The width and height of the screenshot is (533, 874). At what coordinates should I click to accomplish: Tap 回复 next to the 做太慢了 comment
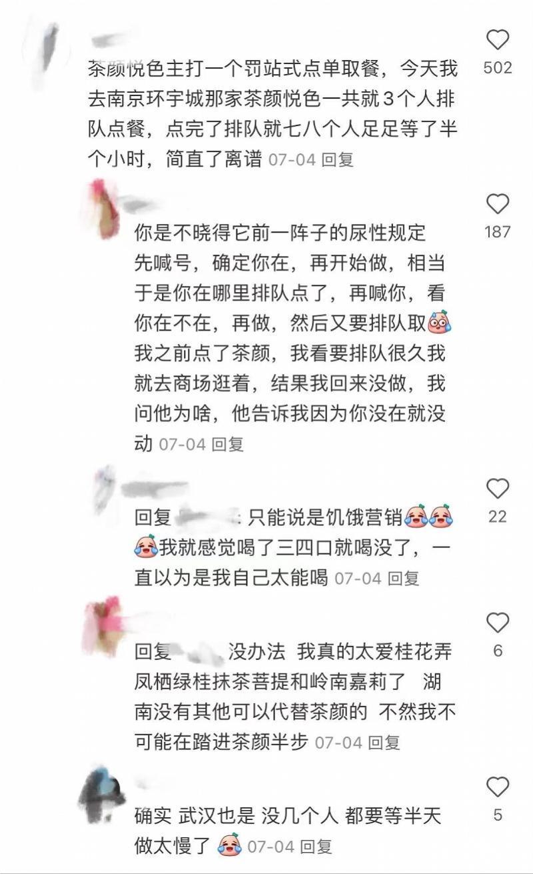pyautogui.click(x=316, y=847)
